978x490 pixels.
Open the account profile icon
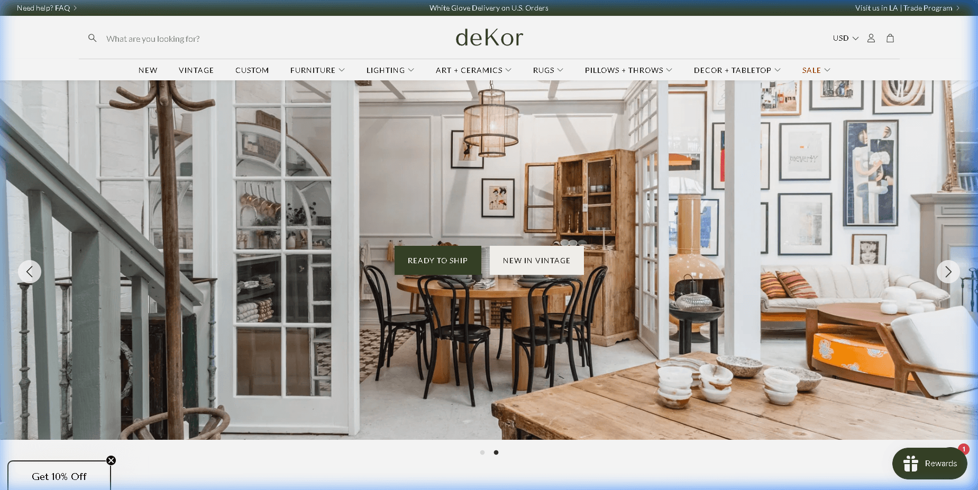pos(871,38)
